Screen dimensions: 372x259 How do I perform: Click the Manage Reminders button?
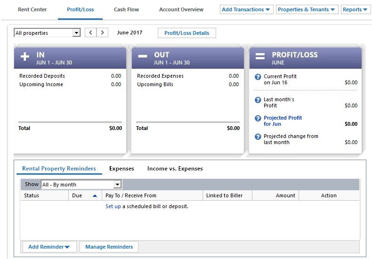coord(109,247)
